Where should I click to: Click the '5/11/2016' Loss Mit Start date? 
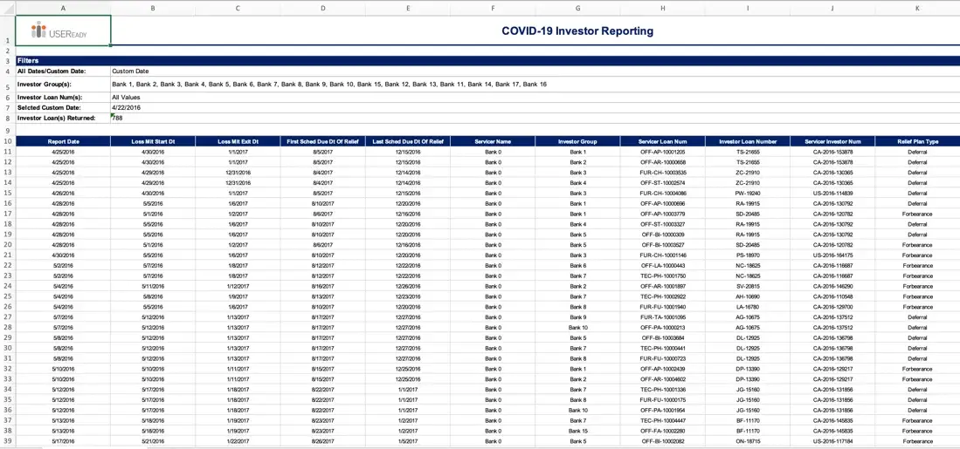(153, 286)
